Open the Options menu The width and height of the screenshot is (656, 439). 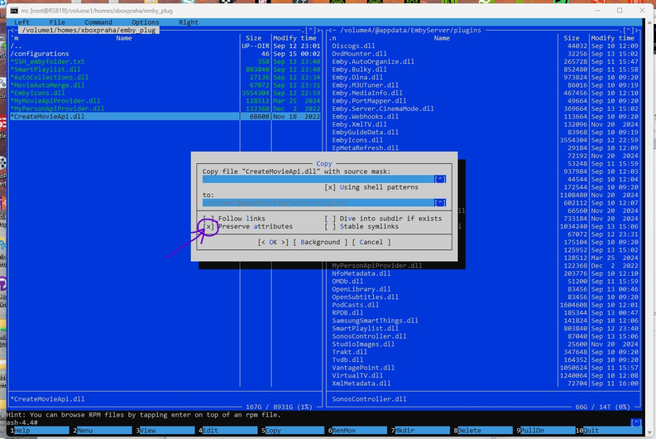coord(145,22)
